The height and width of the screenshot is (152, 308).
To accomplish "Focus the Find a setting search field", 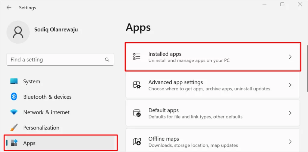I will (x=60, y=60).
